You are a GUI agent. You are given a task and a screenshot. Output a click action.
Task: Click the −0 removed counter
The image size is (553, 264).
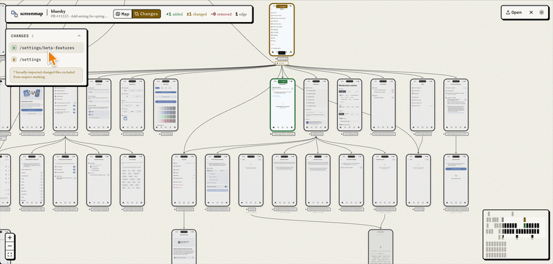(221, 14)
